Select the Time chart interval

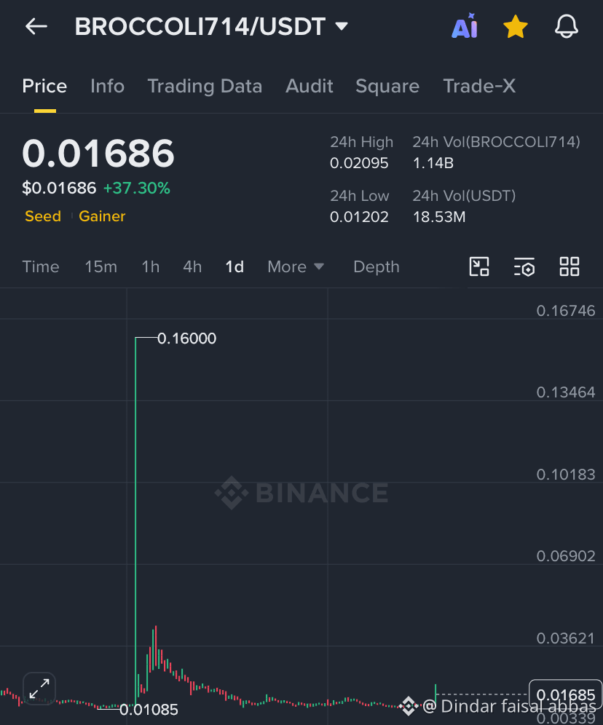41,267
